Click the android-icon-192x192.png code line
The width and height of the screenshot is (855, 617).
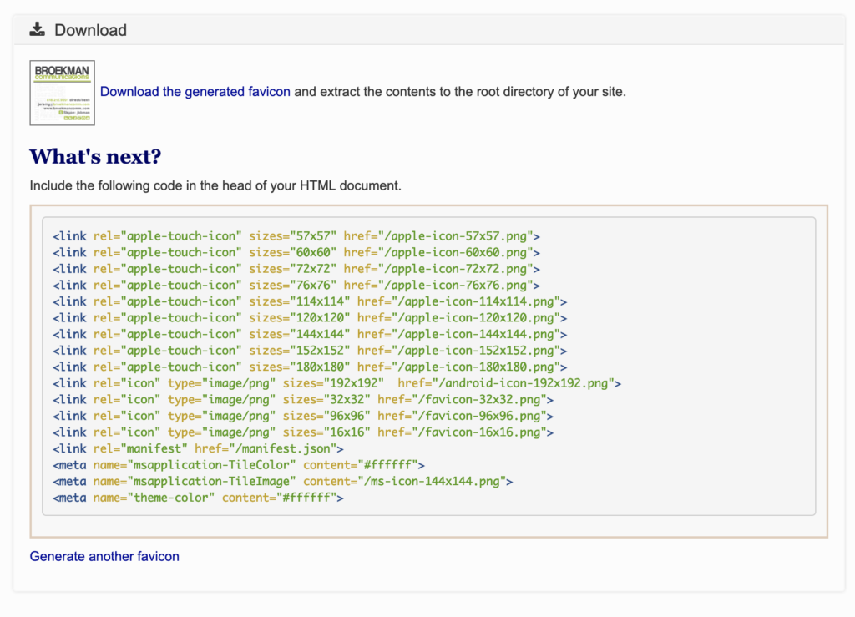point(337,383)
